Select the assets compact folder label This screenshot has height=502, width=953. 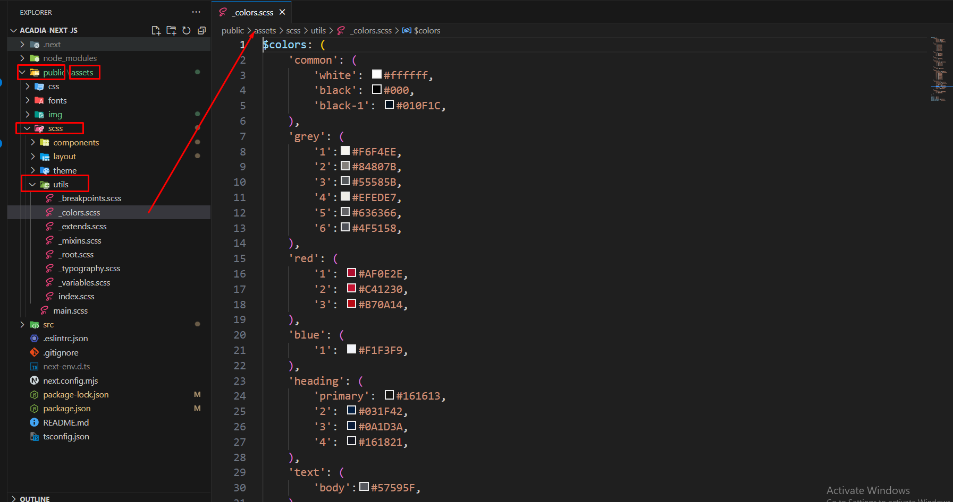pyautogui.click(x=82, y=72)
